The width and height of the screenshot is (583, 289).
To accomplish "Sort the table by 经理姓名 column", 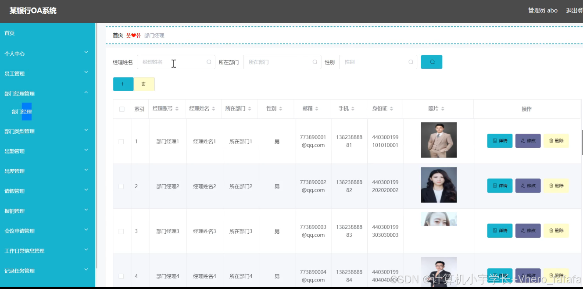I will pos(204,108).
